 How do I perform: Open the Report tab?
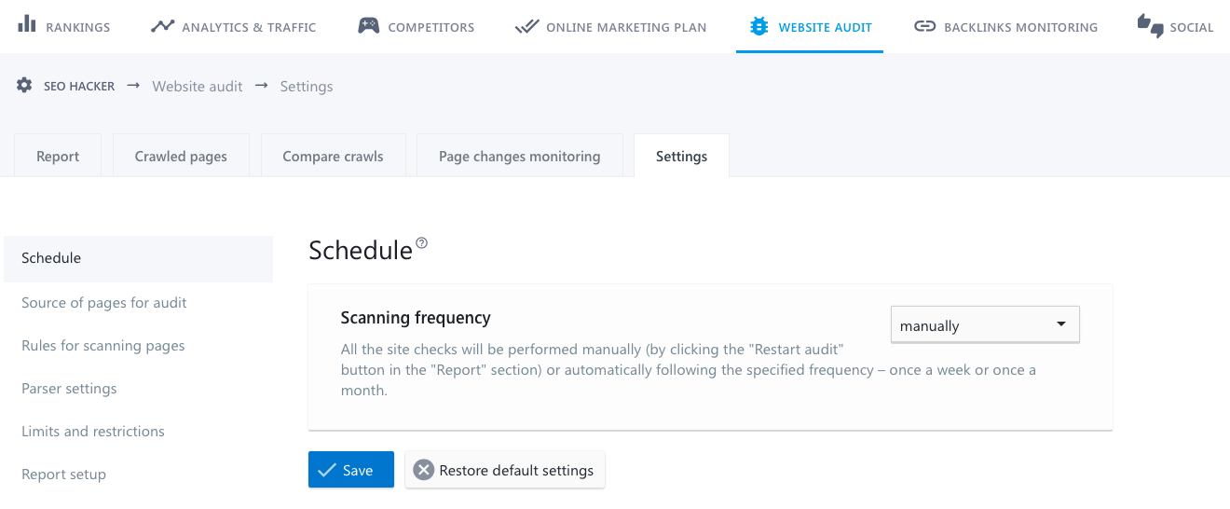click(58, 157)
